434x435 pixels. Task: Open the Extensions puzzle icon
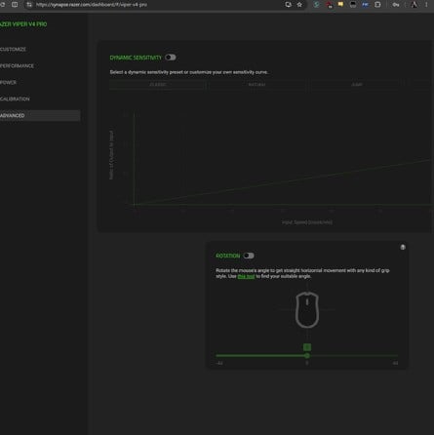tap(377, 5)
